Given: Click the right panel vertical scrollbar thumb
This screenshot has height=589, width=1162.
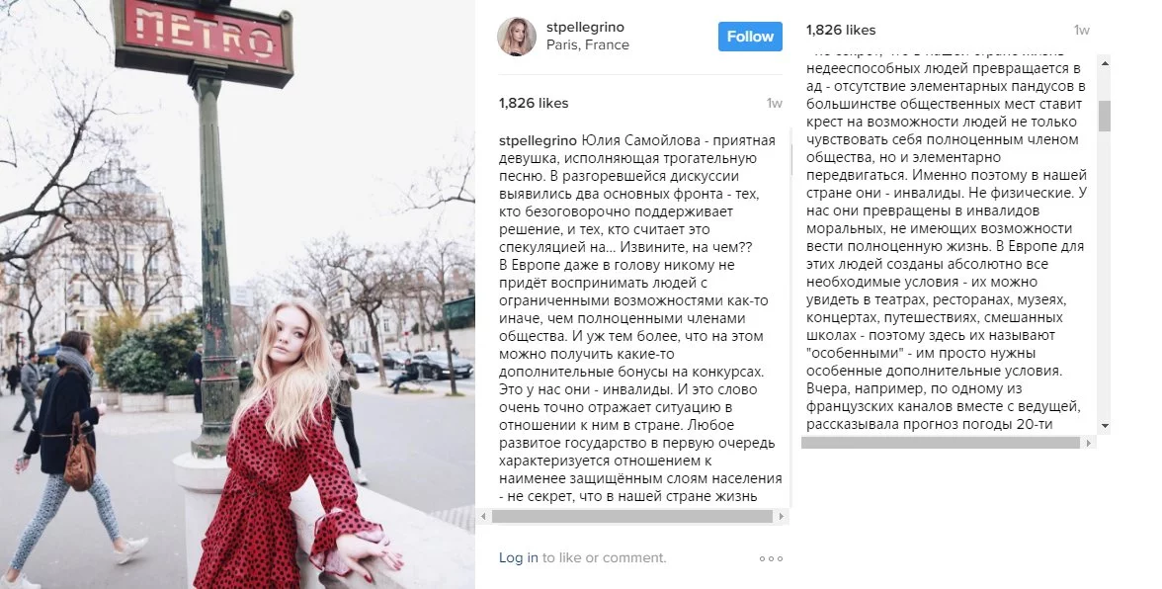Looking at the screenshot, I should coord(1105,116).
